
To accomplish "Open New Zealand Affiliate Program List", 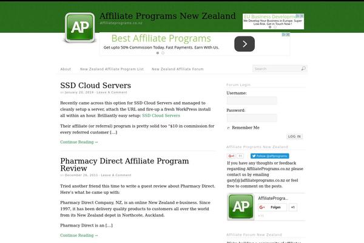I will 112,69.
